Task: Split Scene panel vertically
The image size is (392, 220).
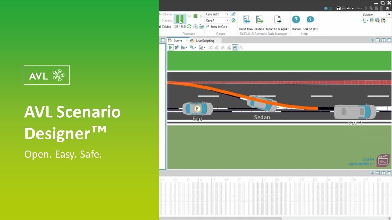Action: tap(383, 40)
